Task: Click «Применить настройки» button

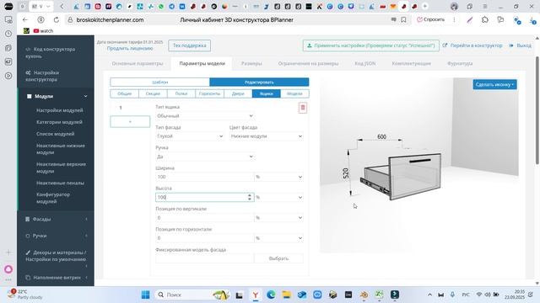Action: click(x=371, y=45)
